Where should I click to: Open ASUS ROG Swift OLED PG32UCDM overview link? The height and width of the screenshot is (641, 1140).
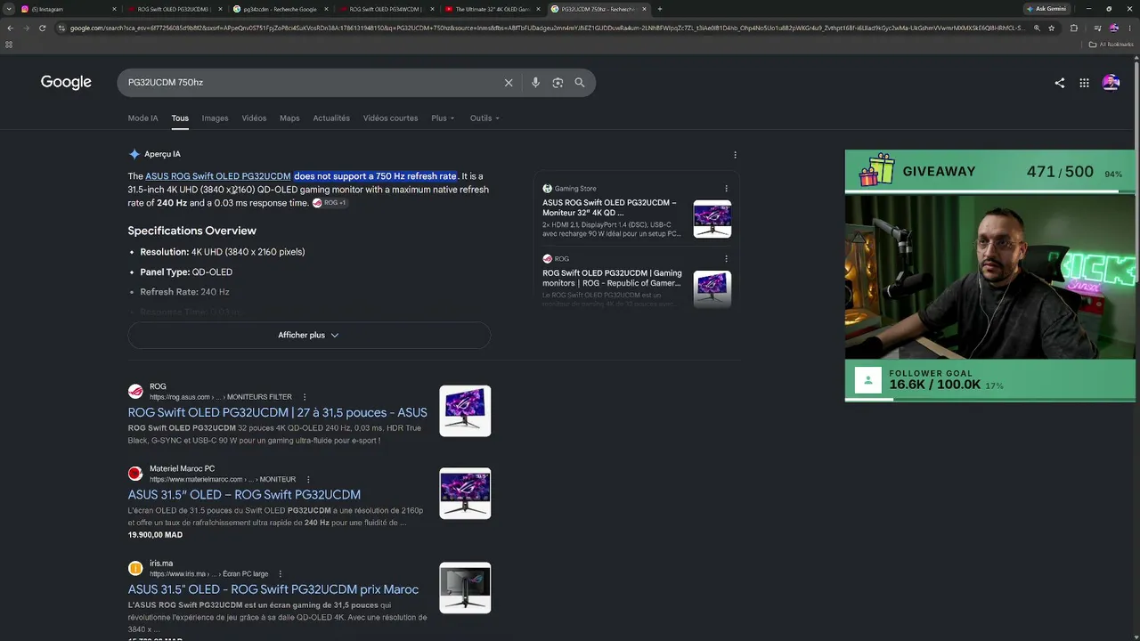click(x=218, y=176)
